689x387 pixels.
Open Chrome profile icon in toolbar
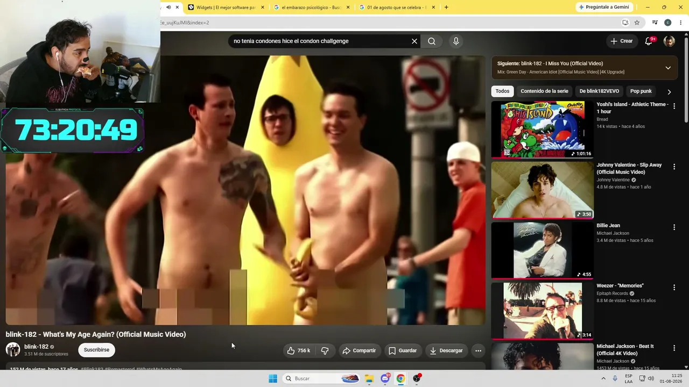coord(667,23)
